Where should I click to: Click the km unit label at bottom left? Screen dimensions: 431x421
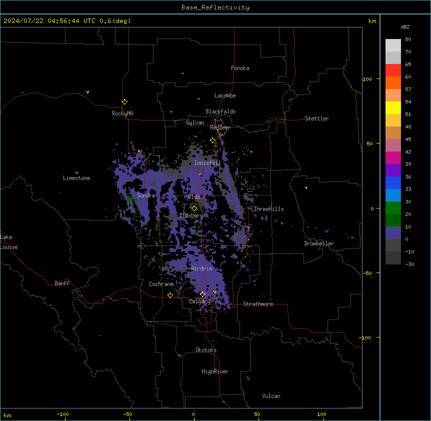coord(7,415)
